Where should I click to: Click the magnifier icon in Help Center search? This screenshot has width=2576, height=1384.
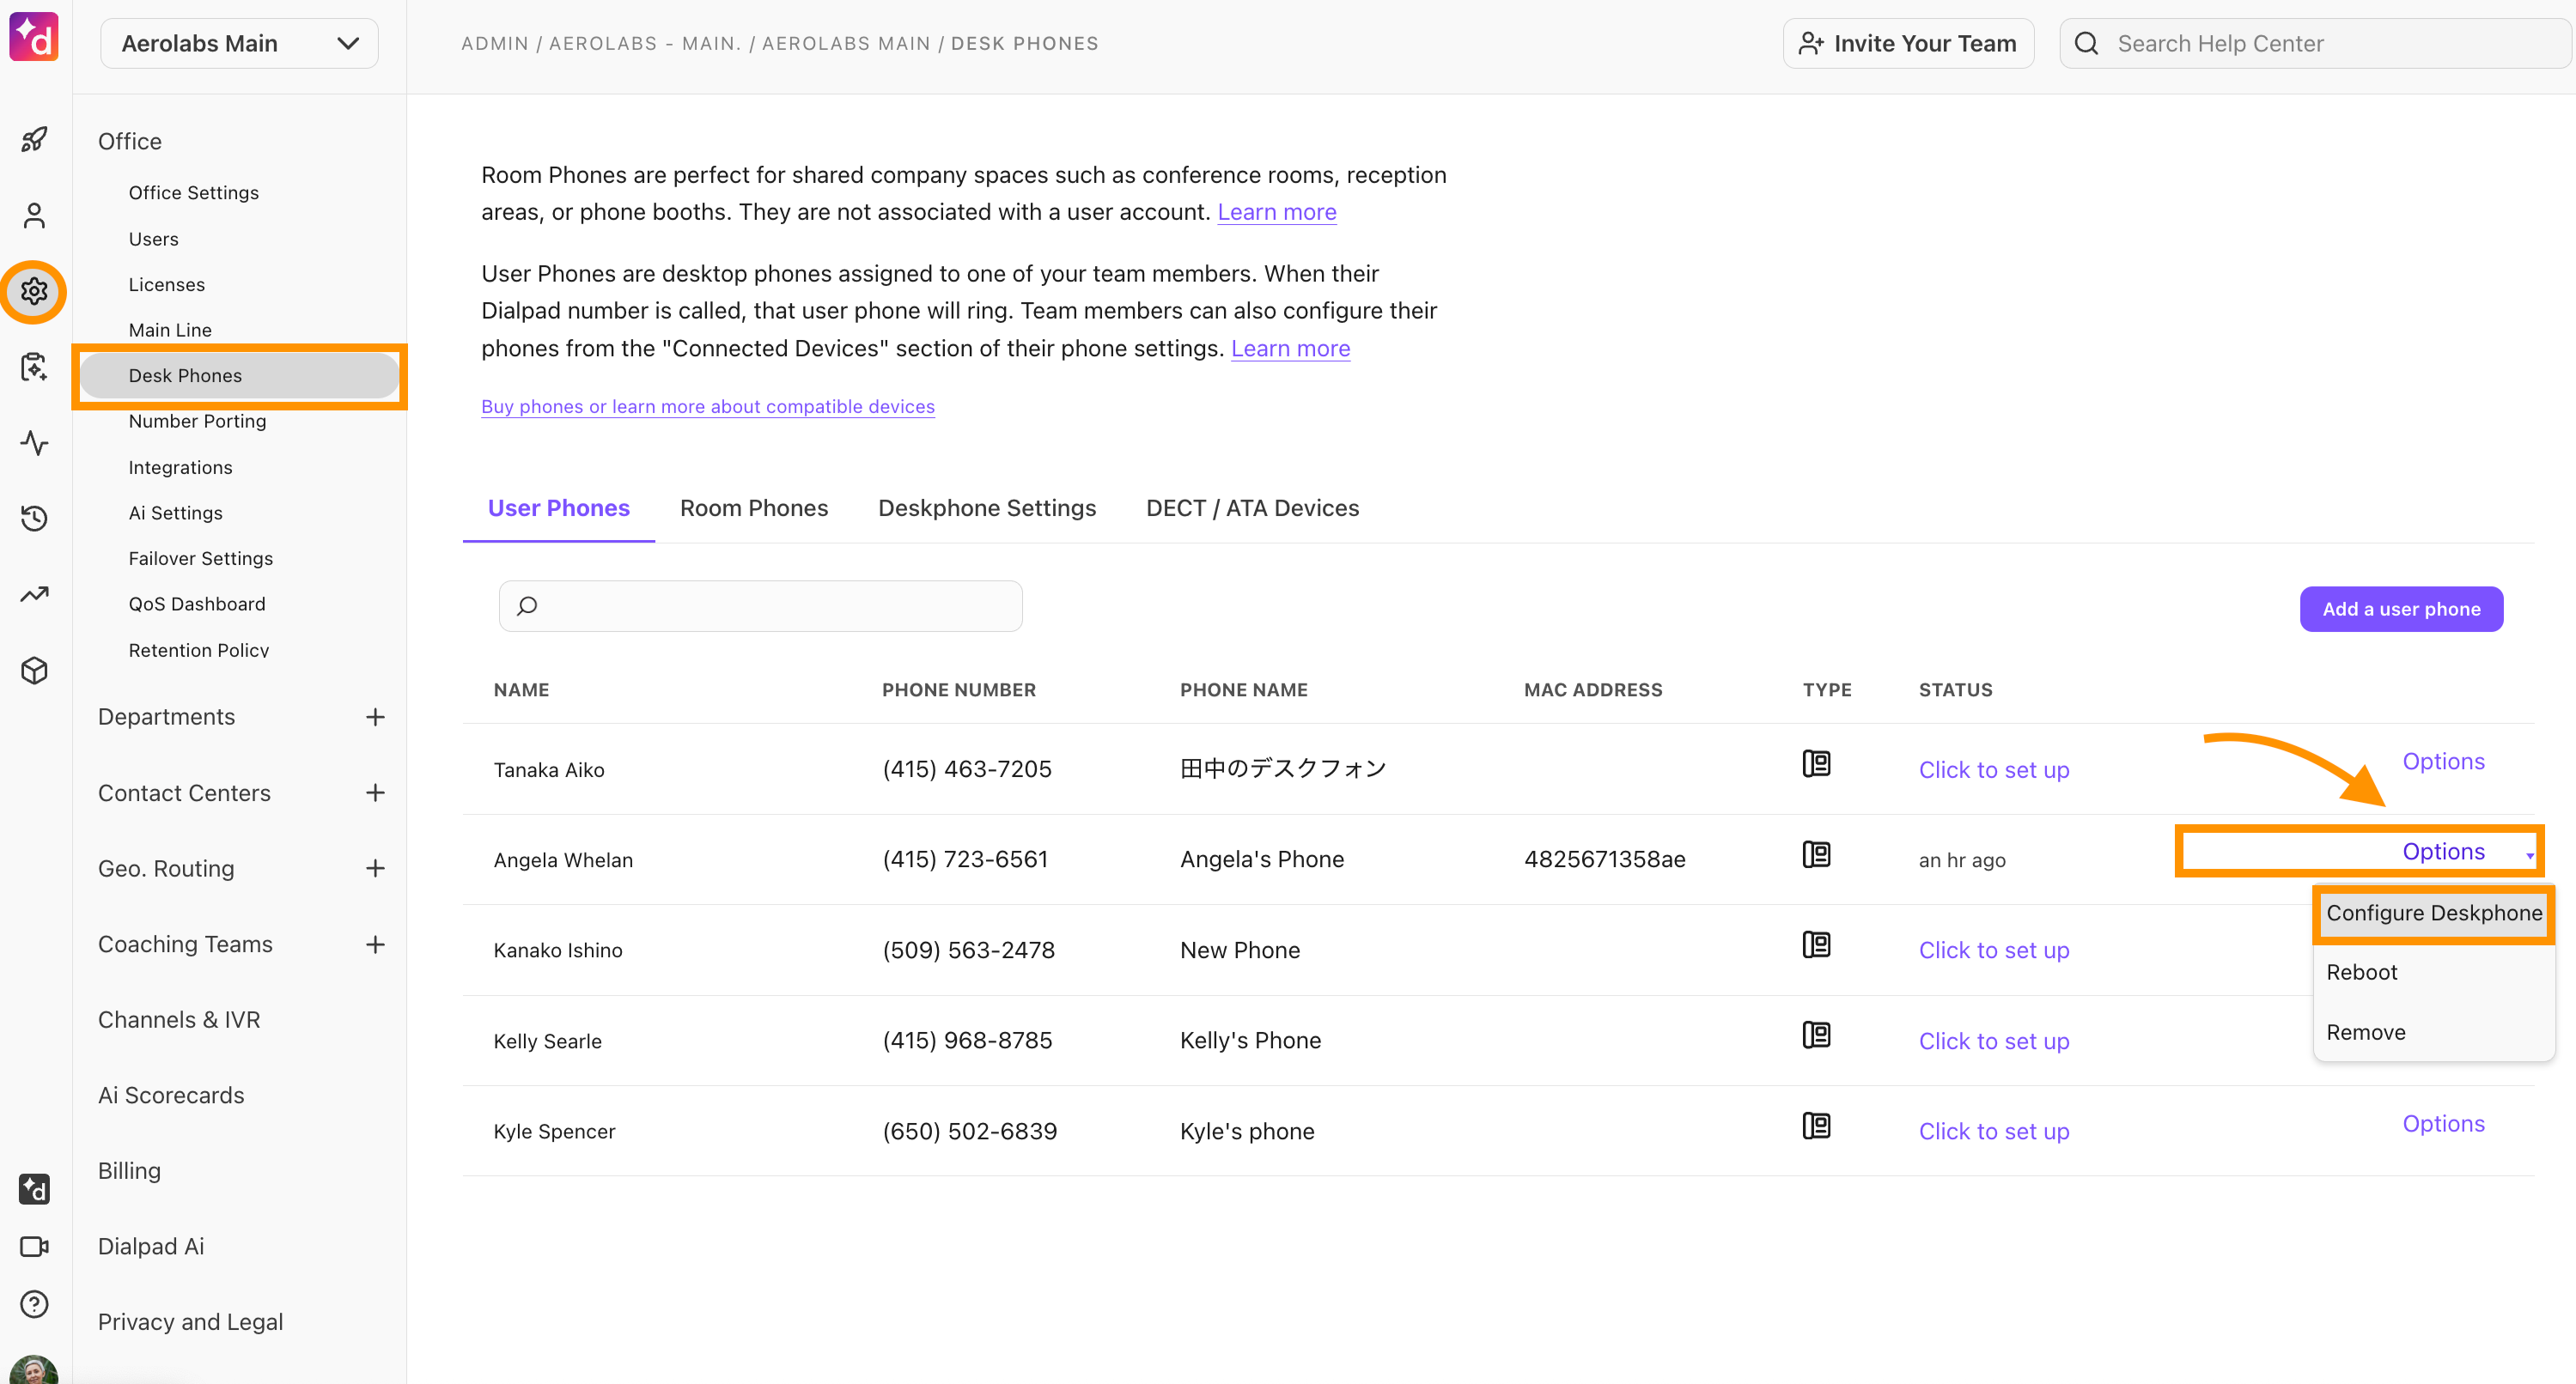(x=2086, y=43)
